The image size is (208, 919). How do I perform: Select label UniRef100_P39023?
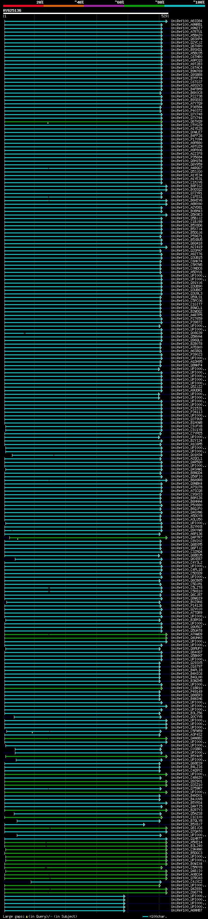(x=186, y=355)
